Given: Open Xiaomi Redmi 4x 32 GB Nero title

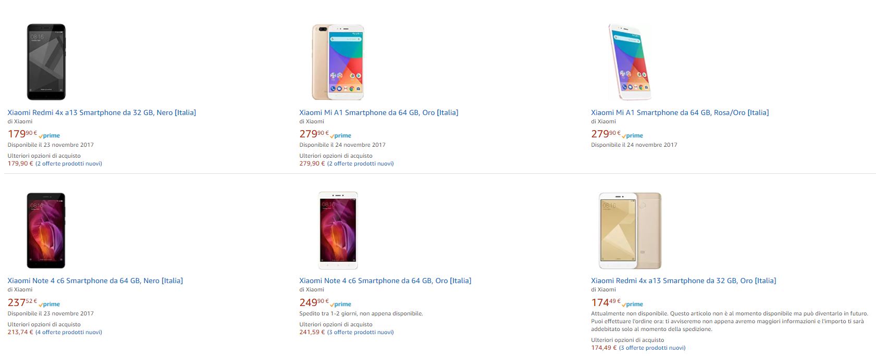Looking at the screenshot, I should pyautogui.click(x=102, y=112).
